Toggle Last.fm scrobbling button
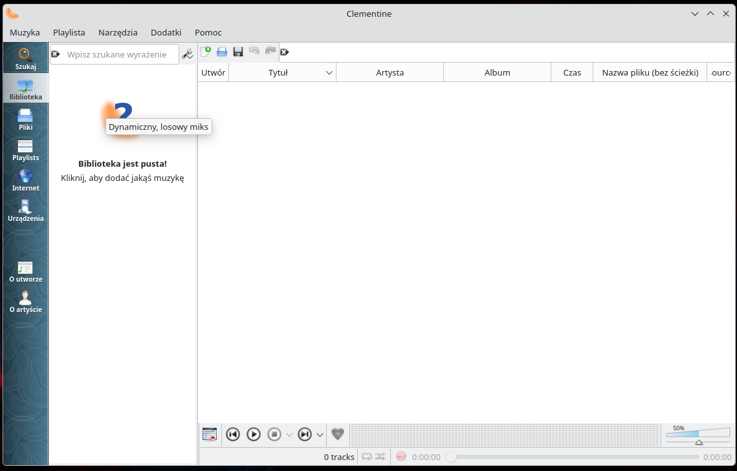Viewport: 737px width, 471px height. 401,456
